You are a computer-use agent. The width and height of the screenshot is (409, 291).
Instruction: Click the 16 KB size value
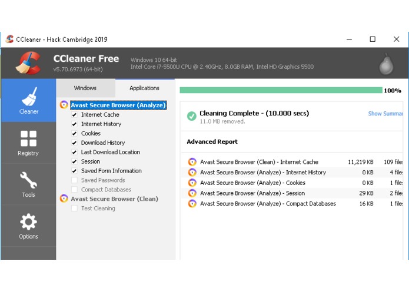tap(366, 204)
